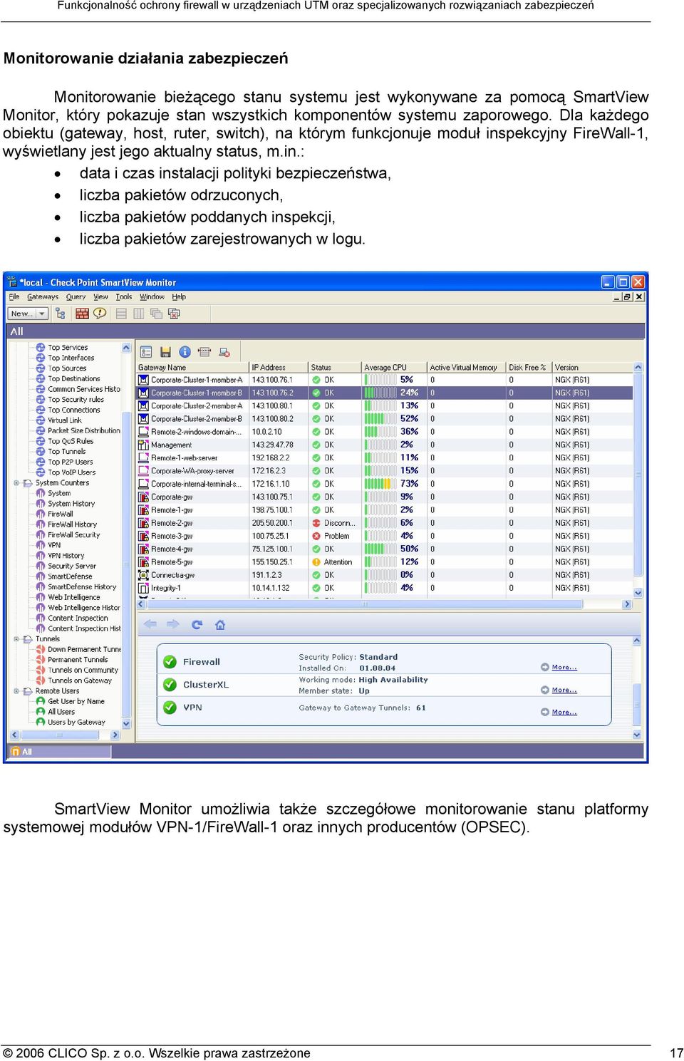Select Users by Gateway tree item

[x=76, y=723]
